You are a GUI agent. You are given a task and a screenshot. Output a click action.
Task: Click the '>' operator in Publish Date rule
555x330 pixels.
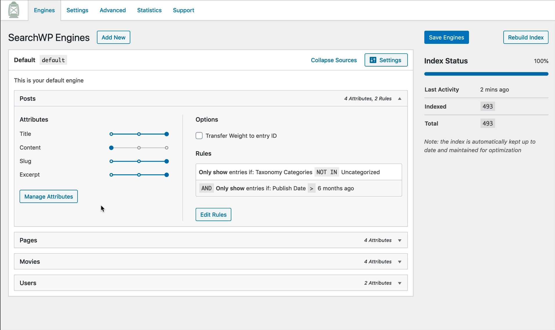pos(311,189)
